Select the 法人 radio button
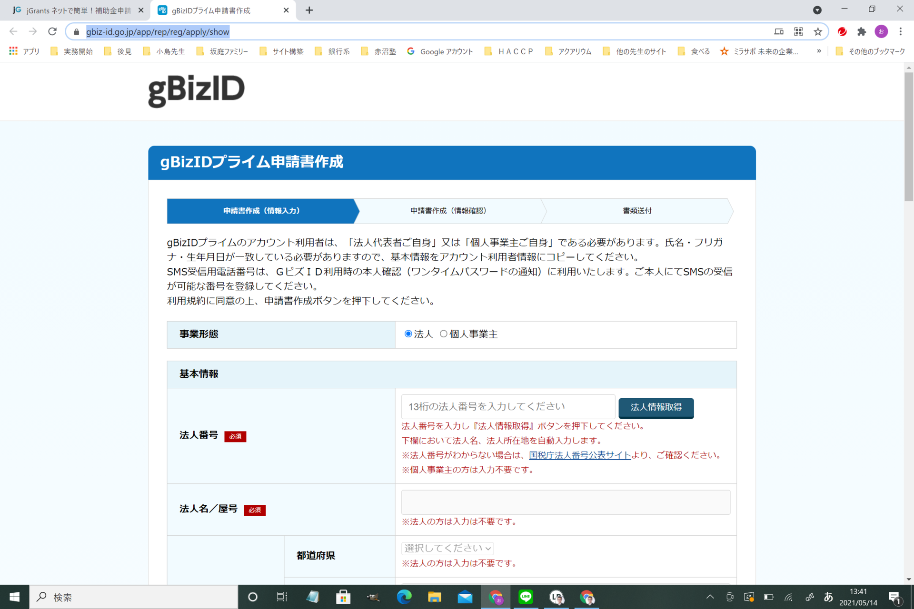The image size is (914, 609). point(408,334)
